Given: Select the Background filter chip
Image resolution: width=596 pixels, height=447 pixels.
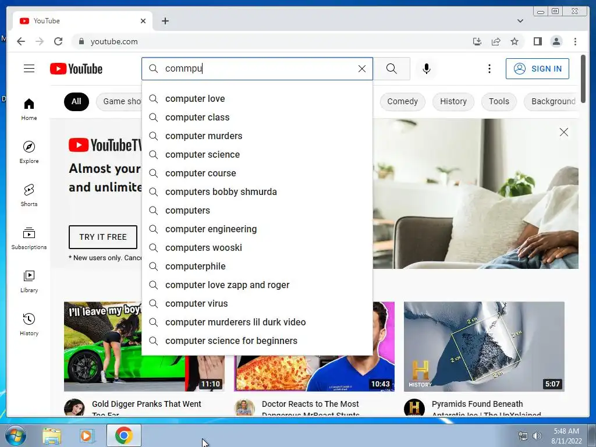Looking at the screenshot, I should pyautogui.click(x=551, y=101).
